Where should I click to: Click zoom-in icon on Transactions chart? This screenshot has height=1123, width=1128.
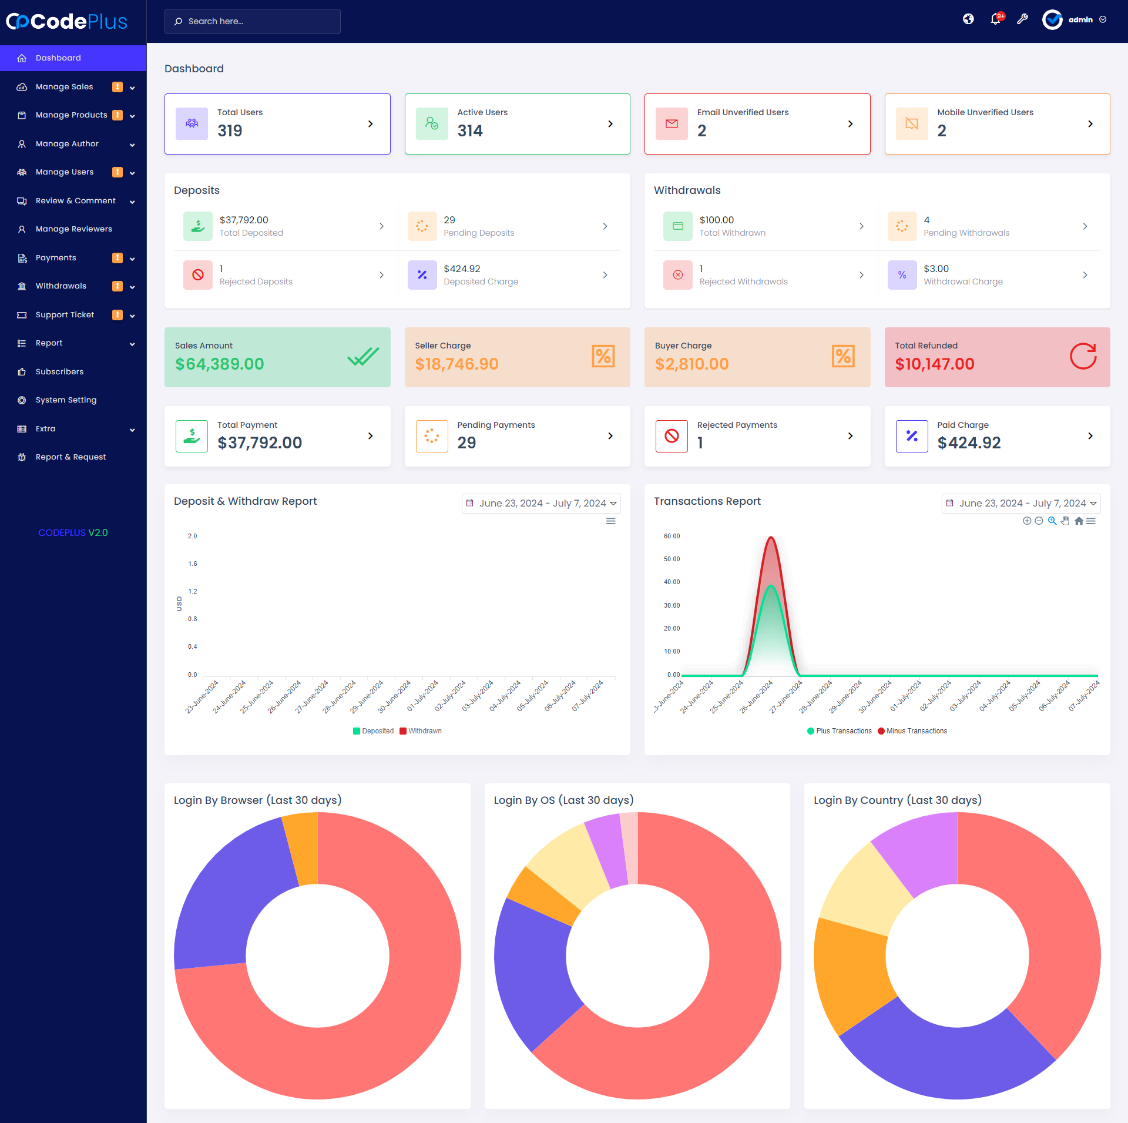(1027, 521)
